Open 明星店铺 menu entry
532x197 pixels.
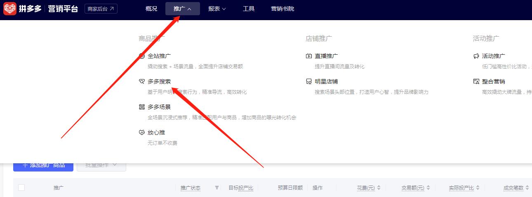[326, 81]
